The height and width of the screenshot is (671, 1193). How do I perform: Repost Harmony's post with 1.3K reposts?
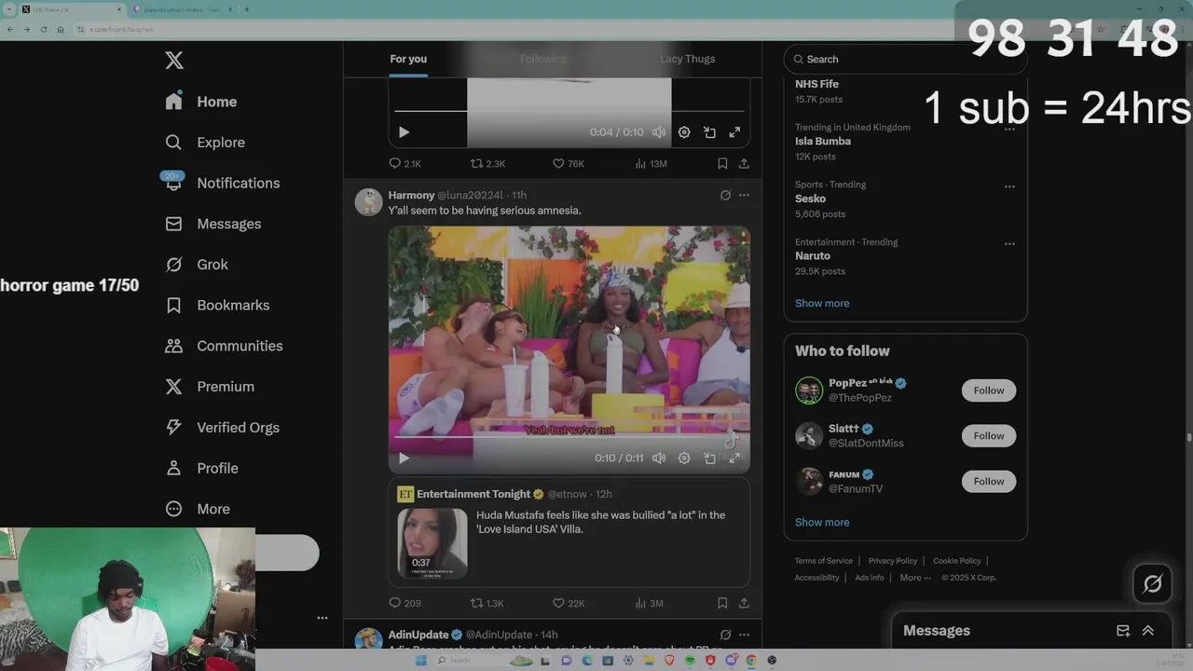pyautogui.click(x=487, y=603)
